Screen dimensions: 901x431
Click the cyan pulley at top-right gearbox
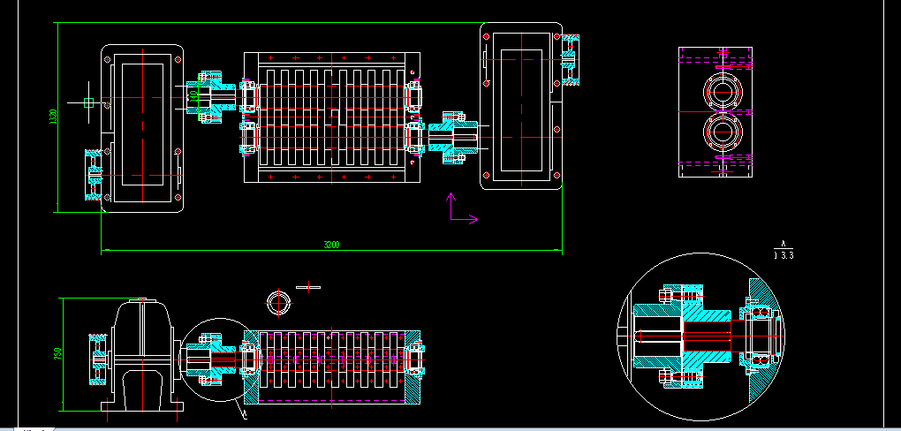(571, 59)
